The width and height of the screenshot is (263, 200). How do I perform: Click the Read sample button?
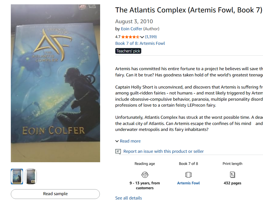point(55,194)
